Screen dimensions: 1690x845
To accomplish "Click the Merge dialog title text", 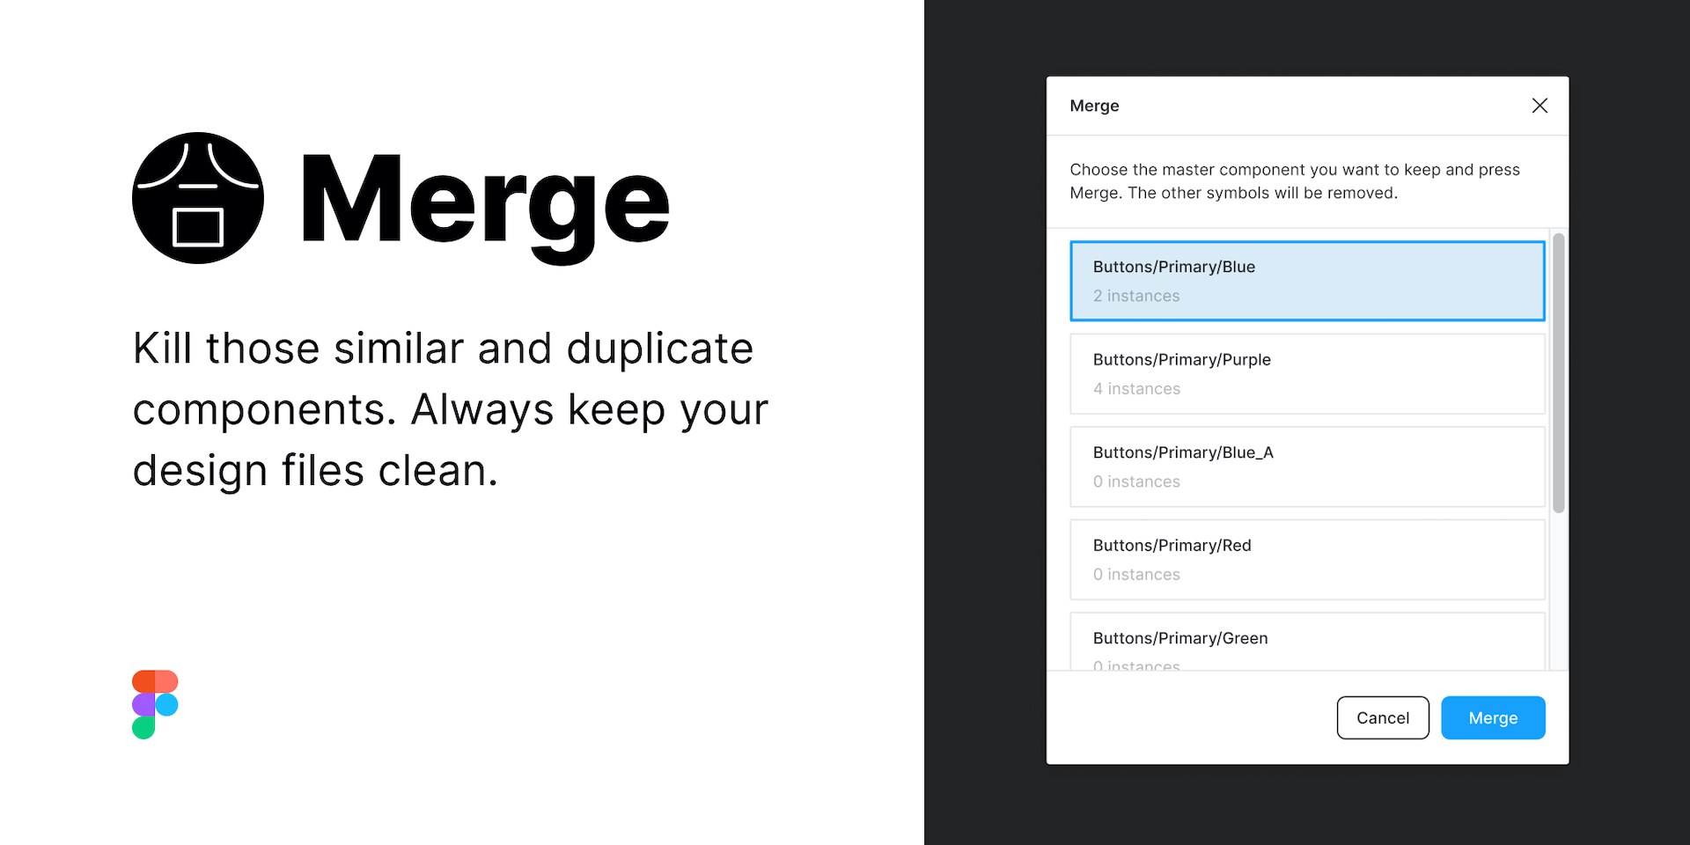I will [x=1094, y=106].
